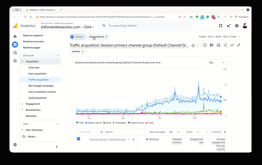This screenshot has width=262, height=165.
Task: Open the Insights sparkline icon
Action: coord(232,45)
